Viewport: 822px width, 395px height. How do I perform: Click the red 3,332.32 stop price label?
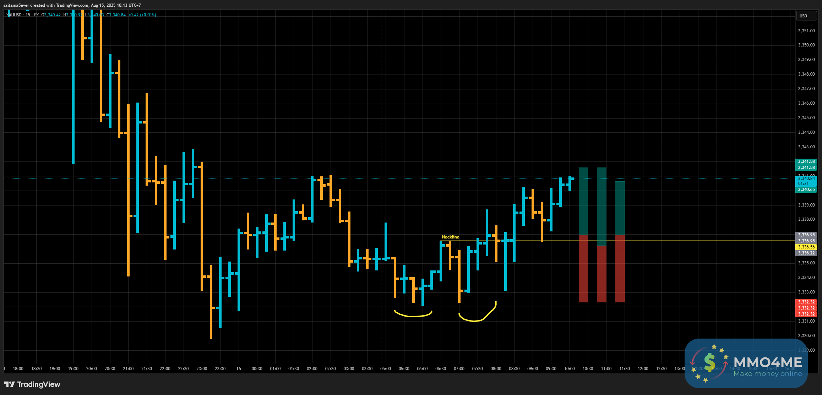(806, 302)
